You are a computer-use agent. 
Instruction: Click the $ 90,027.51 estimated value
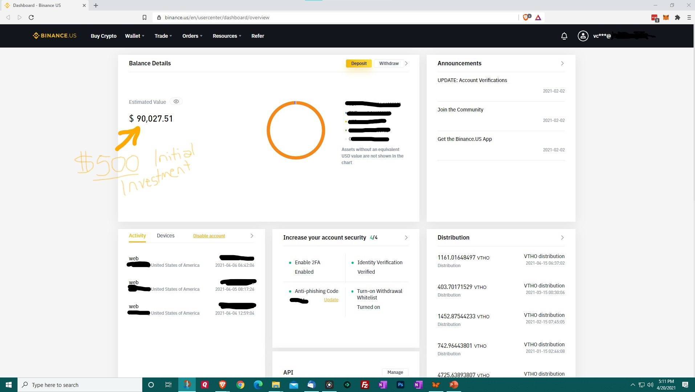pos(151,119)
